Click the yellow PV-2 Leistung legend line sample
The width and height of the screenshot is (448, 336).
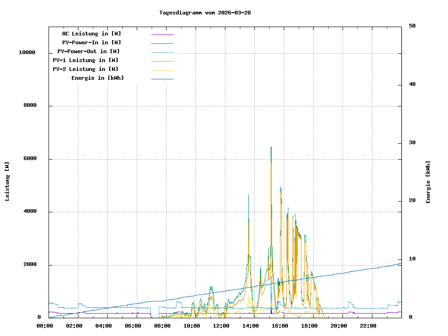162,70
